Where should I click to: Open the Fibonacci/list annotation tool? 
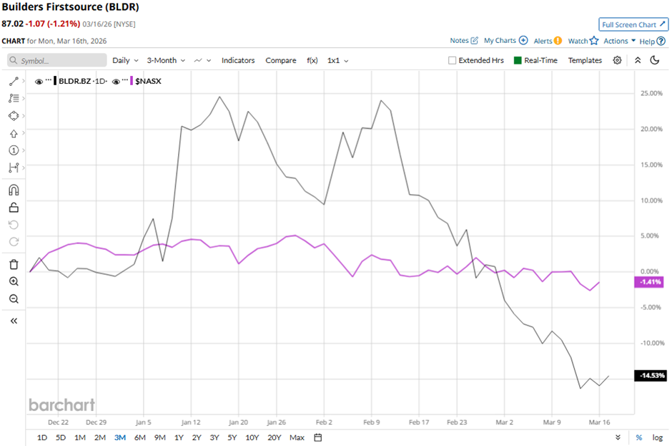point(14,98)
